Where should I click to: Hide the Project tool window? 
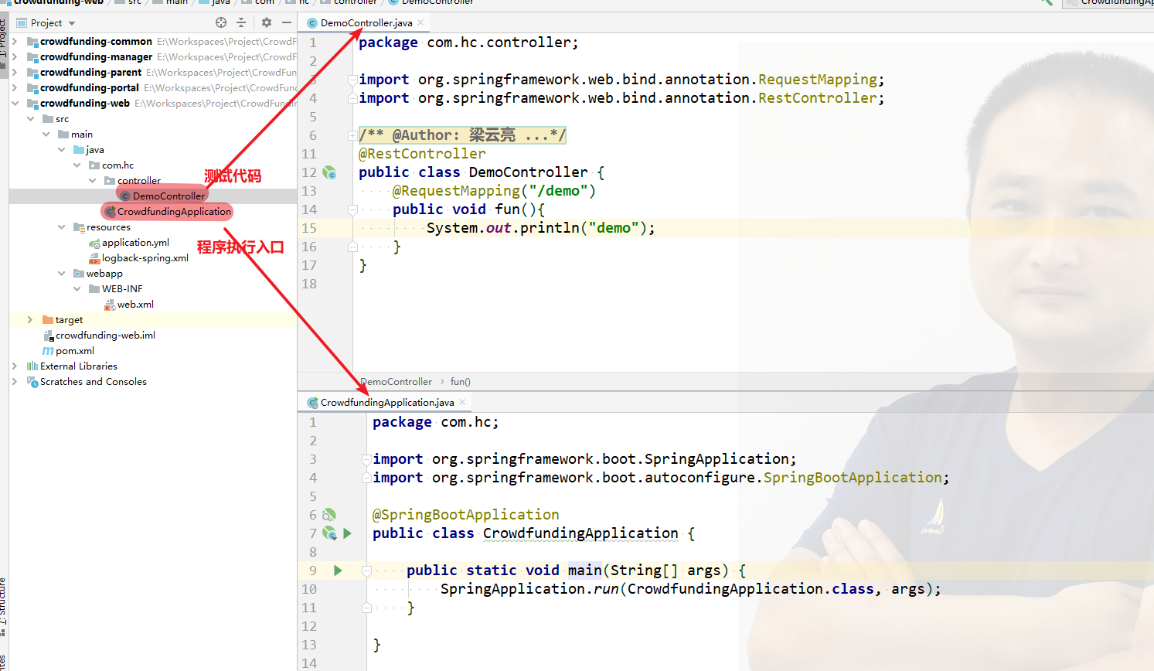[286, 22]
